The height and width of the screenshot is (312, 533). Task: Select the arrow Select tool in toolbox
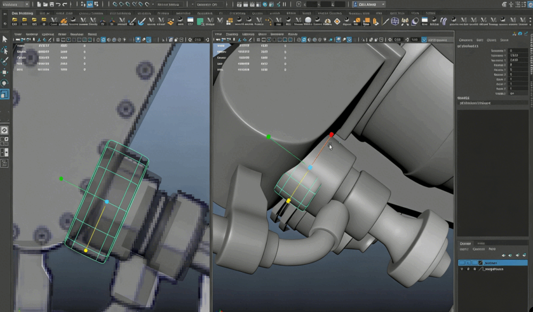(x=4, y=39)
